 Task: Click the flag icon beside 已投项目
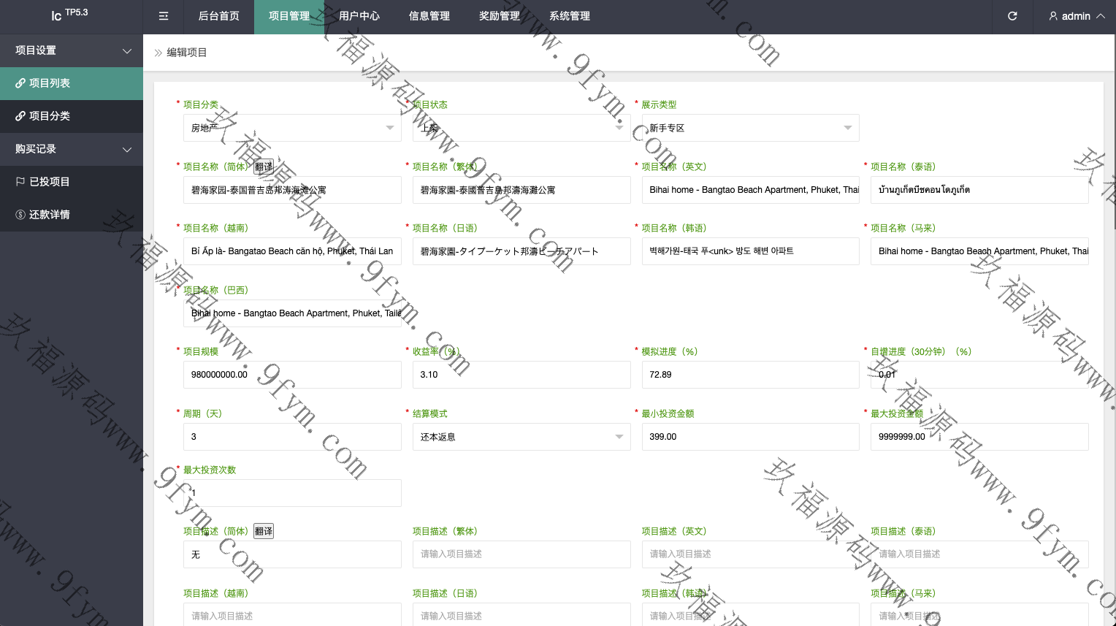tap(20, 182)
